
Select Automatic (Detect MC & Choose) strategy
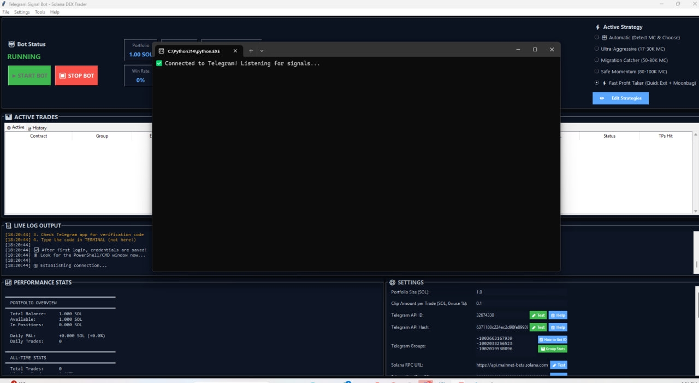tap(597, 38)
